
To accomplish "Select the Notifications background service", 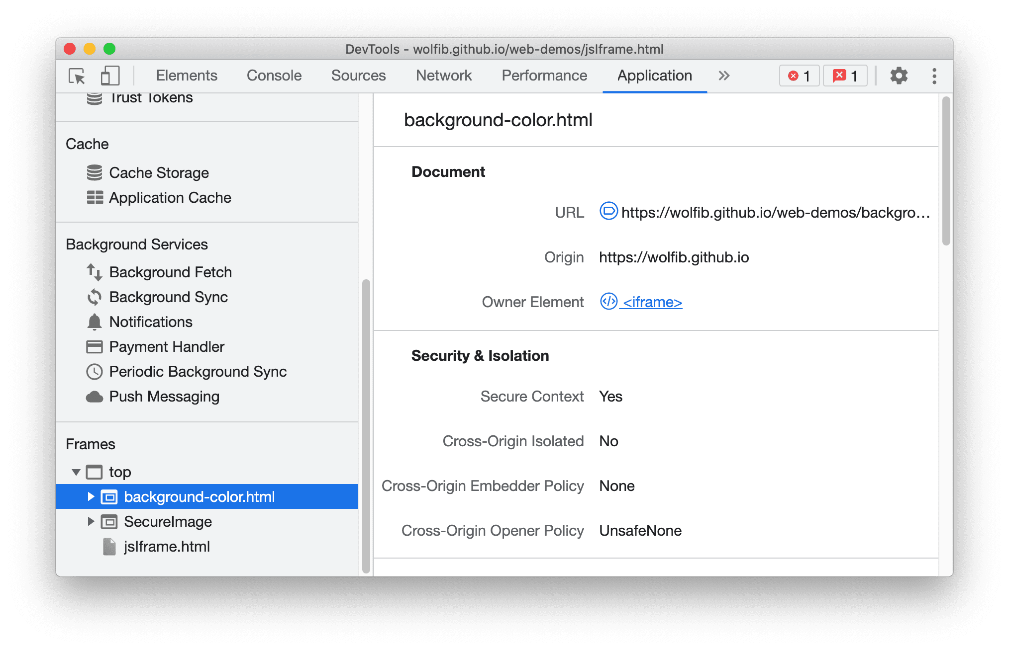I will (x=150, y=323).
